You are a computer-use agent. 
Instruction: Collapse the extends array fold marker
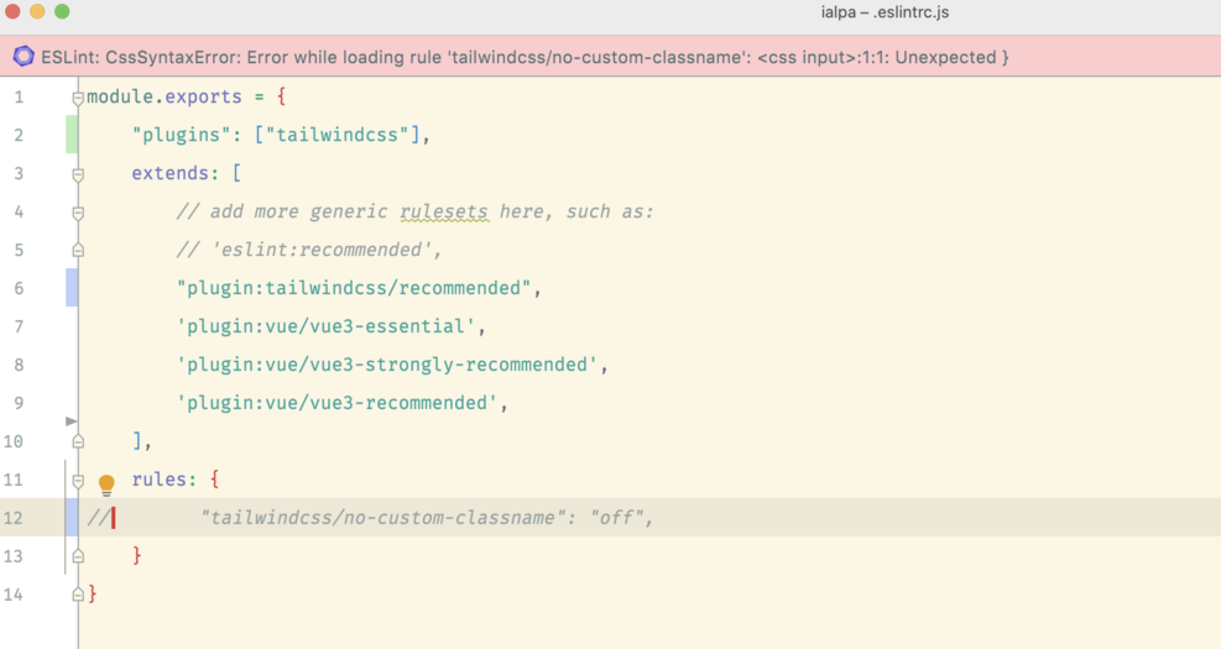pyautogui.click(x=77, y=174)
